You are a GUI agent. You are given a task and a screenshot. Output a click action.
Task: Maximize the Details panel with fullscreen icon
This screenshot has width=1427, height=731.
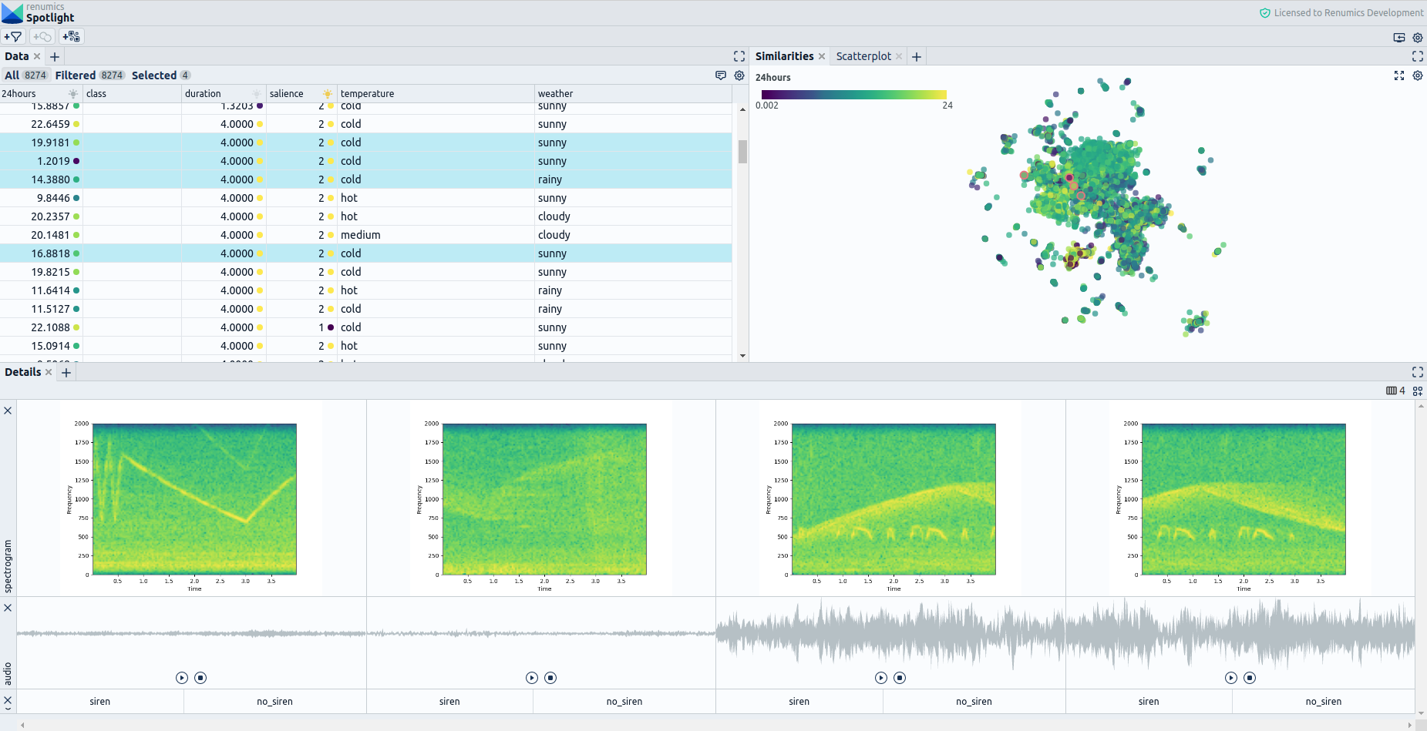1418,372
